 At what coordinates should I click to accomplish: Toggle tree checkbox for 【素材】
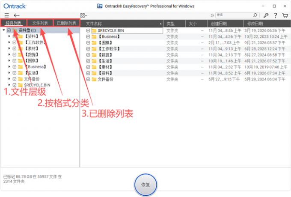tap(15, 48)
